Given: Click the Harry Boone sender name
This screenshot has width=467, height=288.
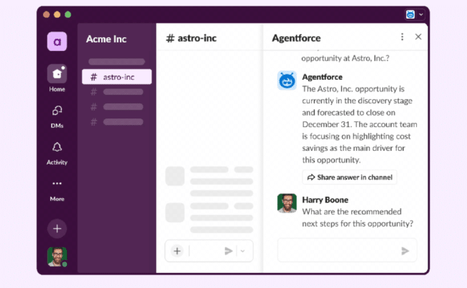Looking at the screenshot, I should point(325,200).
